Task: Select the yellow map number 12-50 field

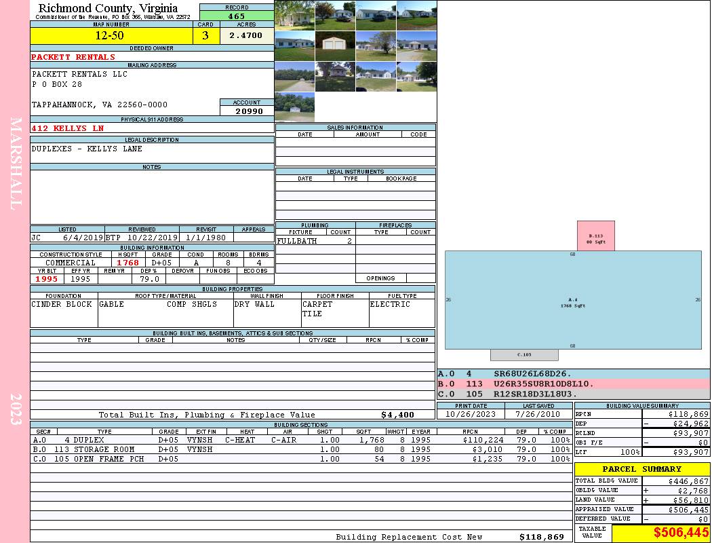Action: click(x=111, y=36)
